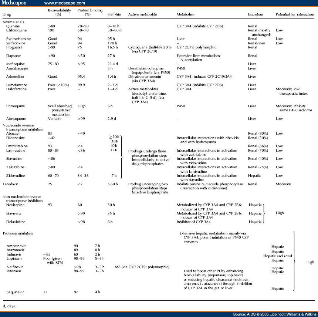This screenshot has height=317, width=318.
Task: Select the Efavirenz row label
Action: pos(14,213)
